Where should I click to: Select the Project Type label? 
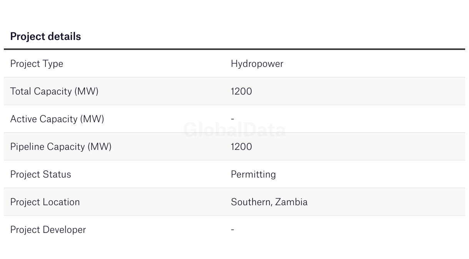coord(37,64)
